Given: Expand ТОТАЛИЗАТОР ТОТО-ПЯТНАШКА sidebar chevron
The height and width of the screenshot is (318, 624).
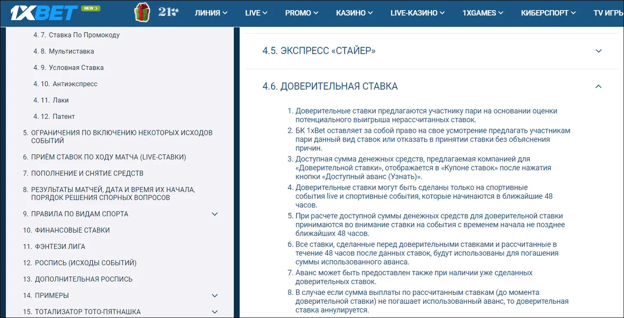Looking at the screenshot, I should [x=215, y=312].
